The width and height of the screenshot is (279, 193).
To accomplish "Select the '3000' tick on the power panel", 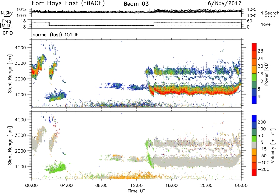I will pos(20,63).
